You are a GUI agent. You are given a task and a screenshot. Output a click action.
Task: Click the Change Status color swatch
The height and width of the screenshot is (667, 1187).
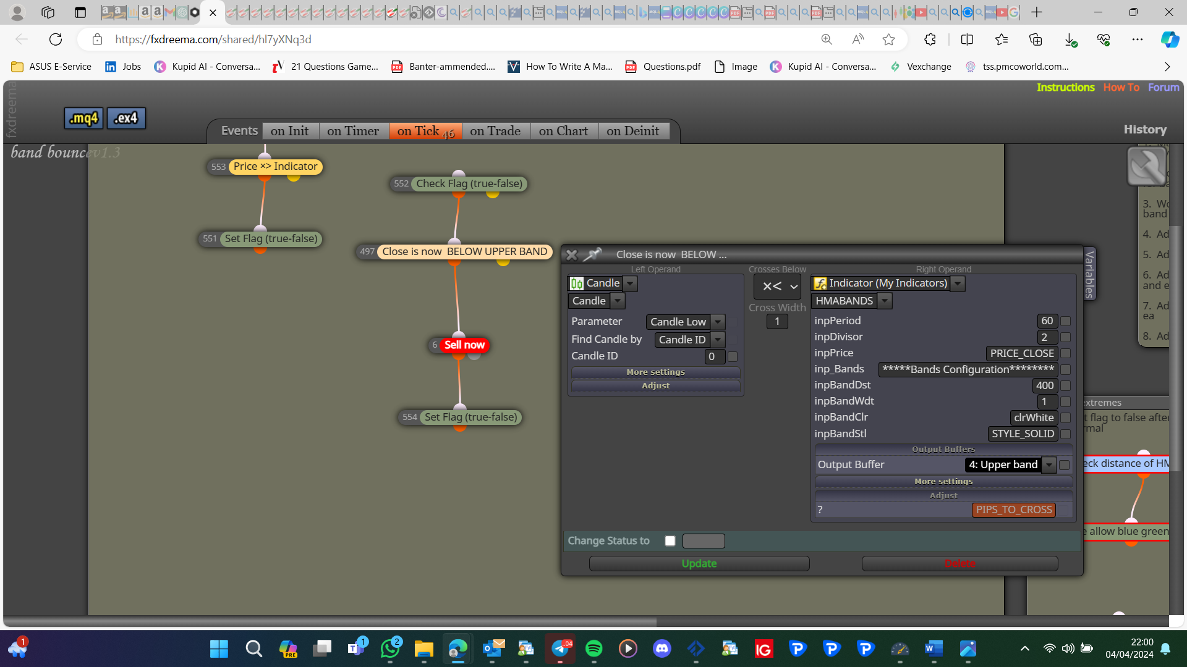[x=704, y=541]
